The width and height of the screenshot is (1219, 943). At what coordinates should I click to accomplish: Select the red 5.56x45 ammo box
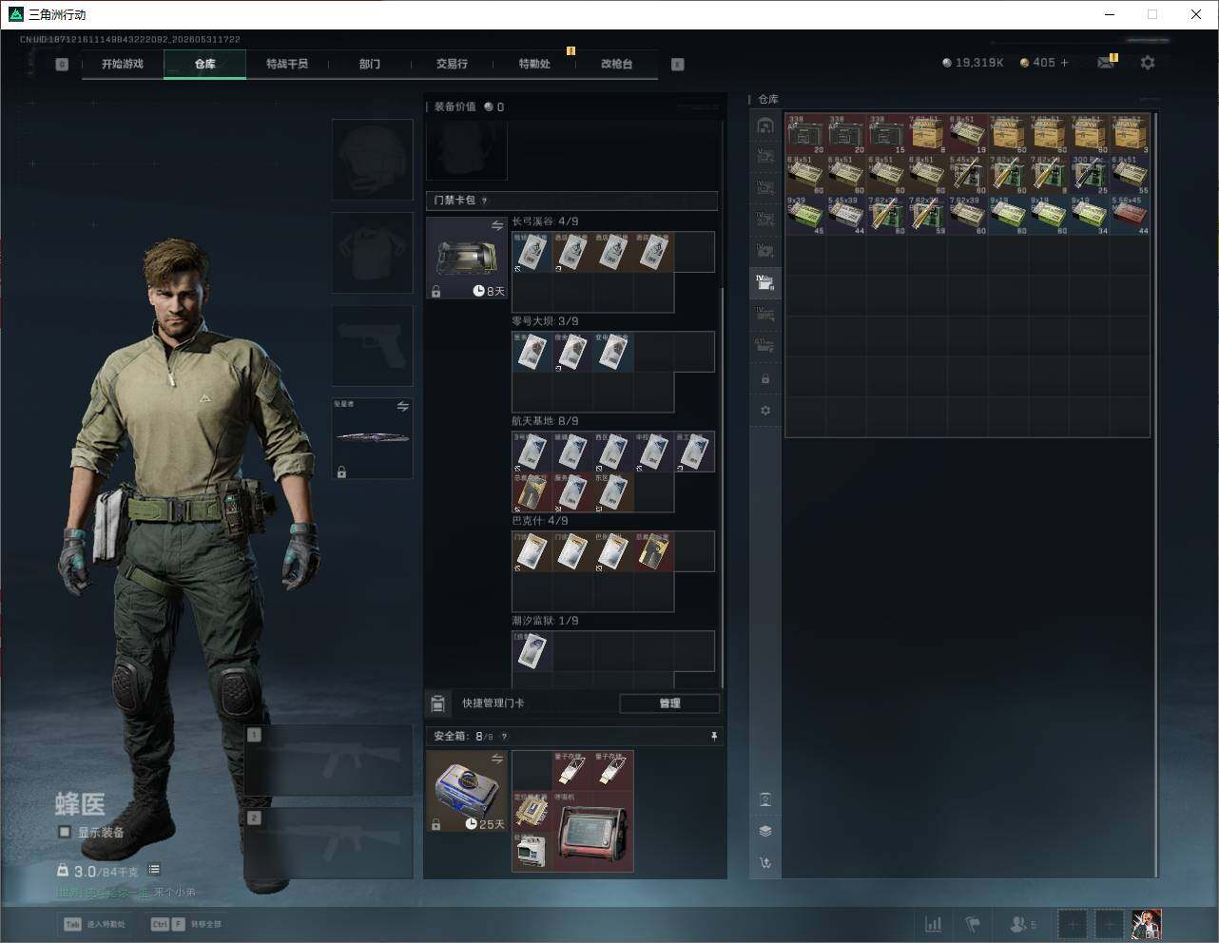click(x=1131, y=215)
